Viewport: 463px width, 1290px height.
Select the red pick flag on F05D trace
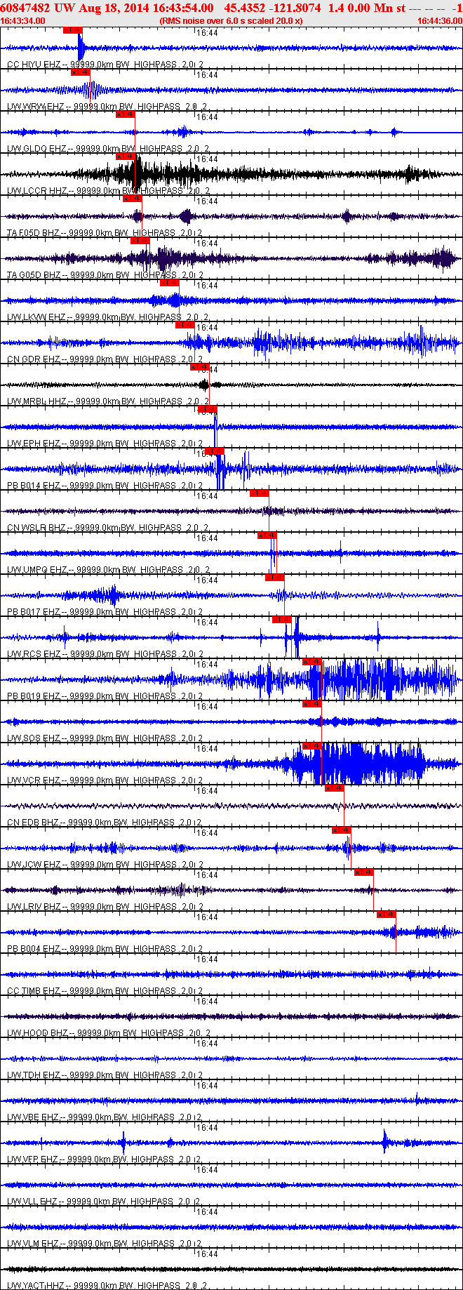pyautogui.click(x=133, y=199)
